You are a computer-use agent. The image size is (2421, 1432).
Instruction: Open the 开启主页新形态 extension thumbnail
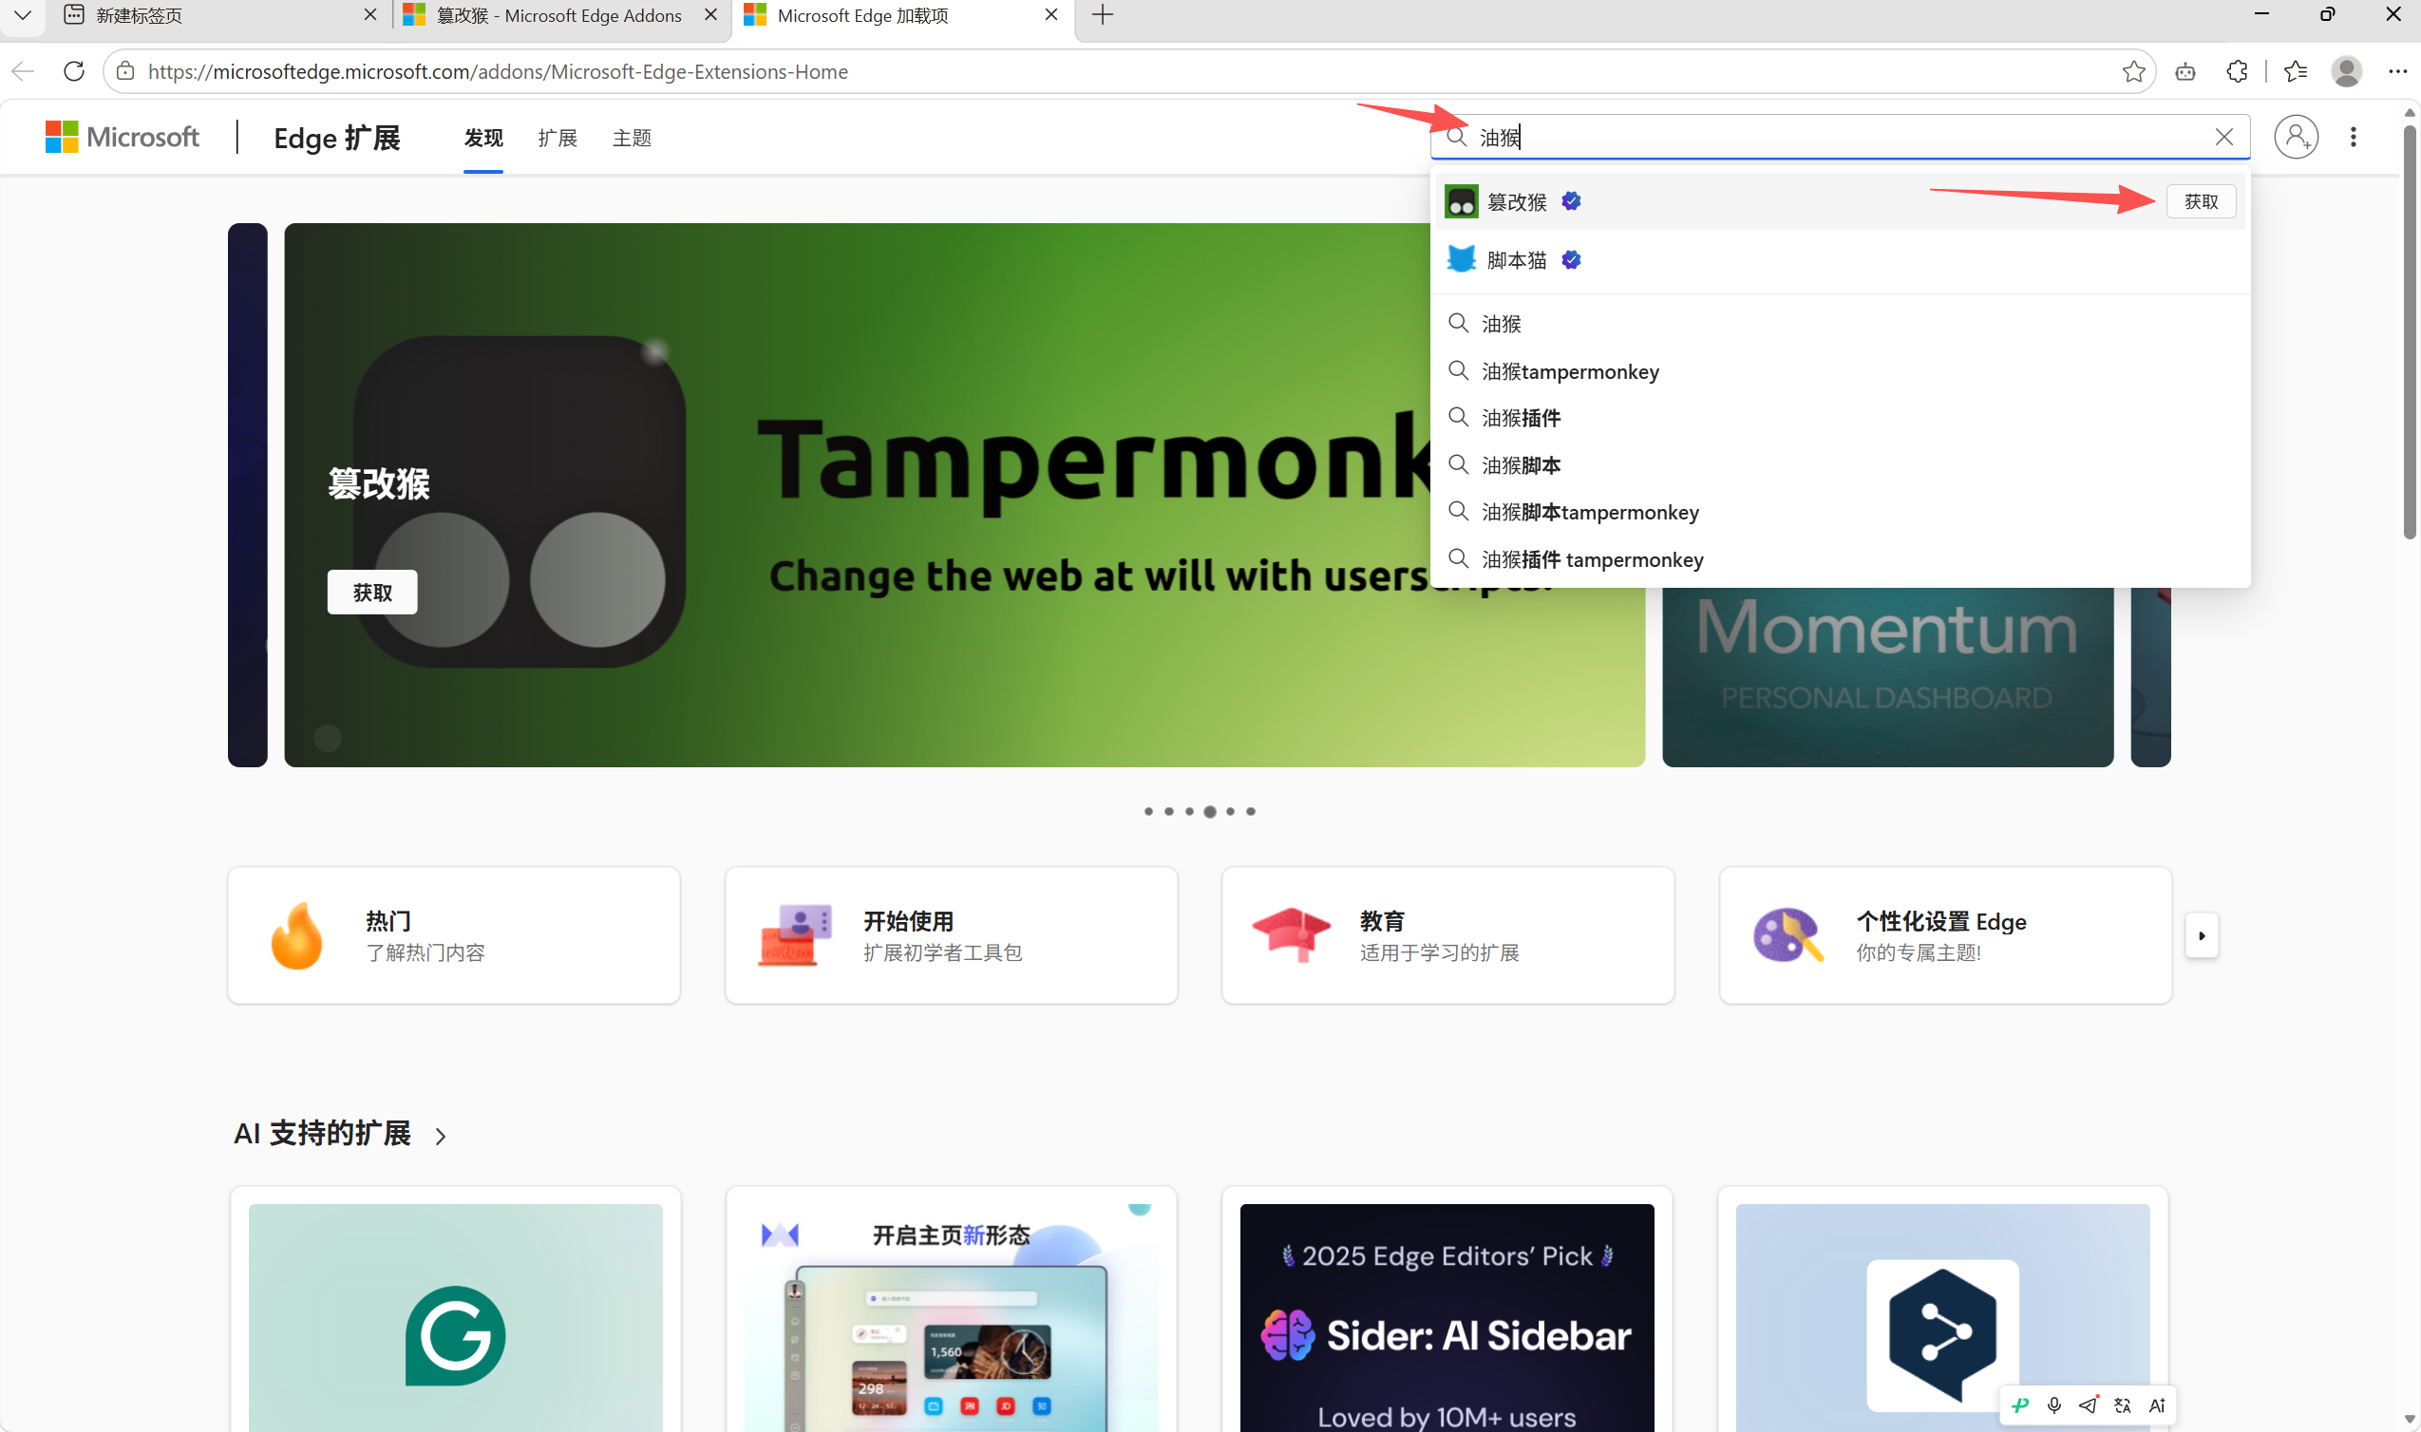tap(951, 1318)
